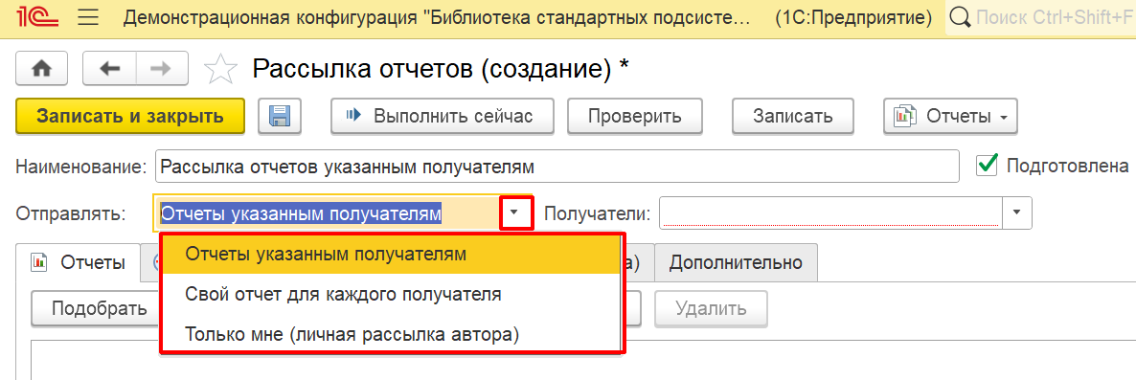Go to the home page icon
This screenshot has height=380, width=1136.
point(42,69)
